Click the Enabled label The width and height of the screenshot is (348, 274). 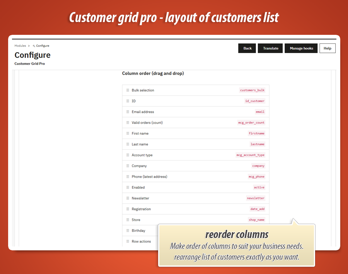tap(138, 187)
